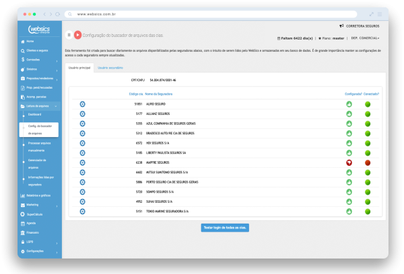Screen dimensions: 404x274
Task: Expand Relatórios e gráficos in sidebar
Action: click(39, 195)
